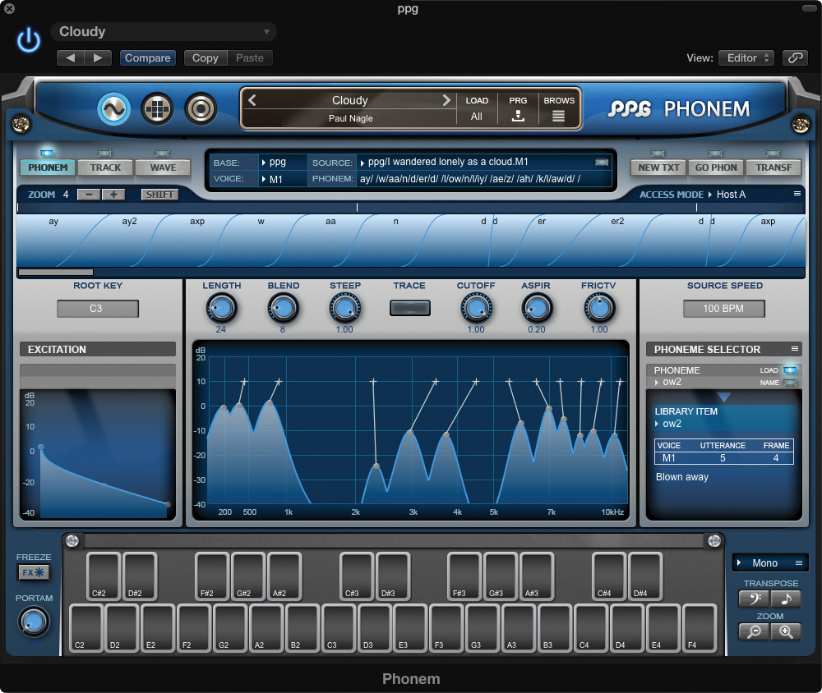This screenshot has height=693, width=822.
Task: Click the PRG save program icon
Action: tap(518, 116)
